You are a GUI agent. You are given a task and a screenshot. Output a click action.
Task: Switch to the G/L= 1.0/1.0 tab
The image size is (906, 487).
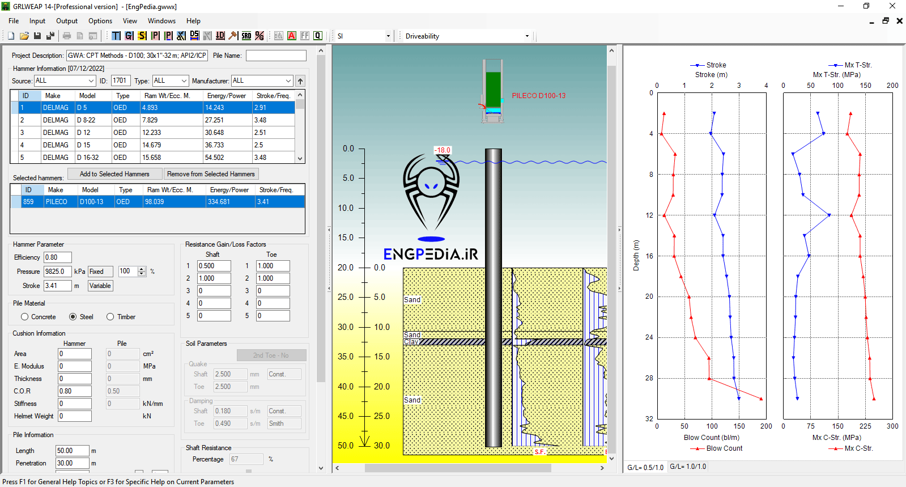688,467
